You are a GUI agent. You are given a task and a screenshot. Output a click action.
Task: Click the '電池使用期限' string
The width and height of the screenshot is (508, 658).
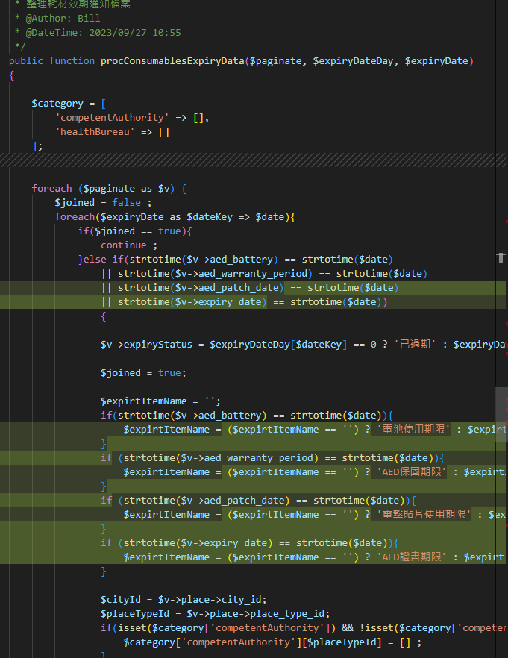414,429
